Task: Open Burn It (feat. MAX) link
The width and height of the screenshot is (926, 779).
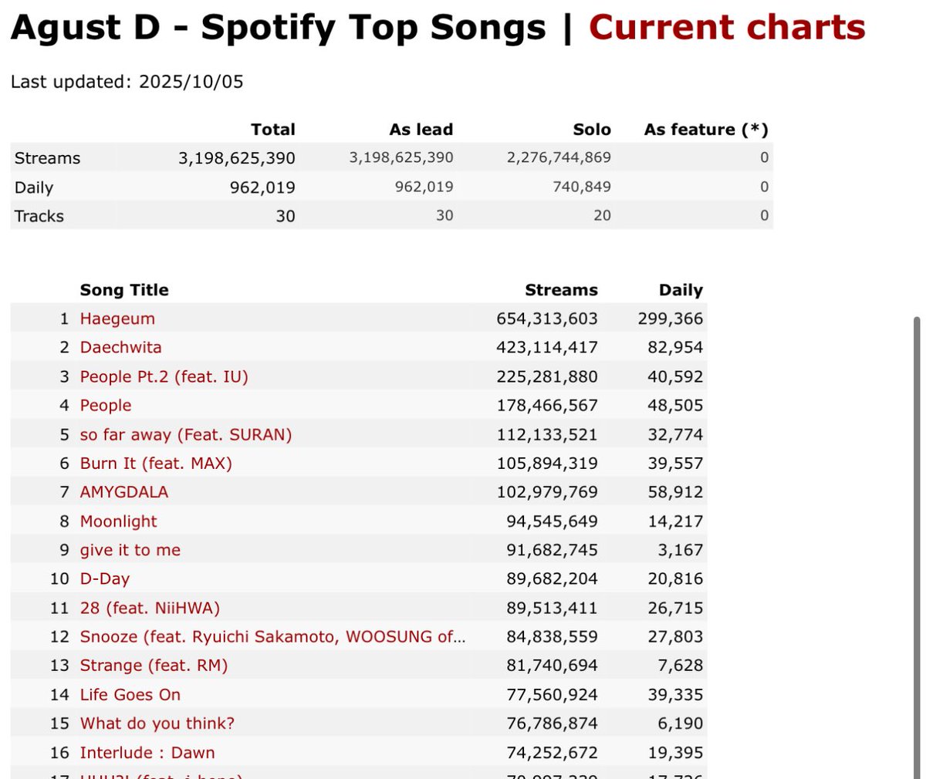Action: (x=156, y=463)
